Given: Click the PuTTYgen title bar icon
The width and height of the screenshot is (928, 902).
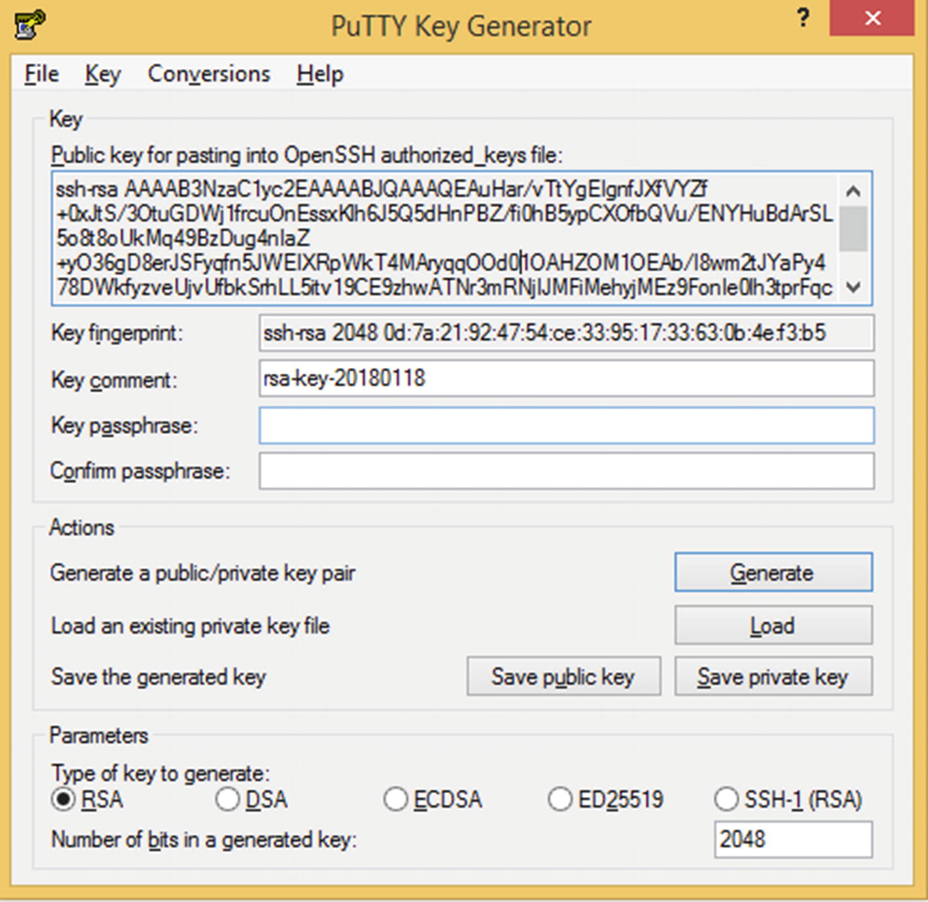Looking at the screenshot, I should 30,25.
